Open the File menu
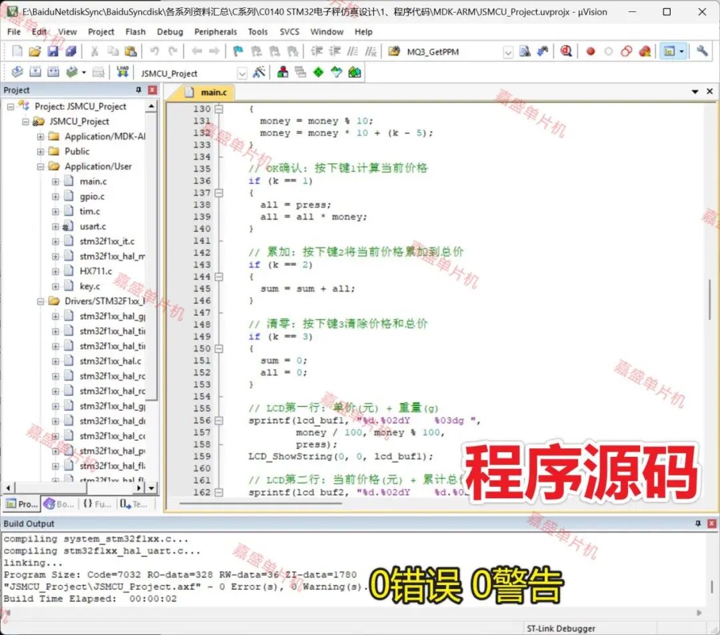The height and width of the screenshot is (635, 720). [x=14, y=32]
